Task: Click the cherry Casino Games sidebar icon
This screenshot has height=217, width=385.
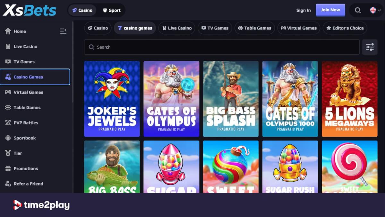Action: pyautogui.click(x=8, y=77)
